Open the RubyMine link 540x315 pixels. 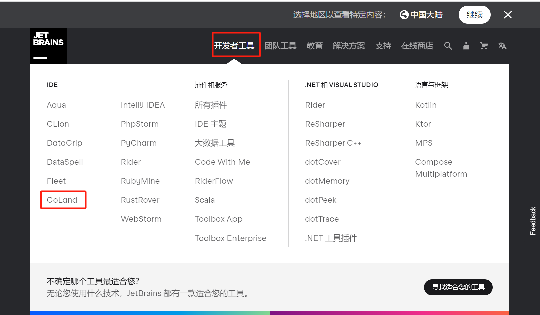point(140,181)
